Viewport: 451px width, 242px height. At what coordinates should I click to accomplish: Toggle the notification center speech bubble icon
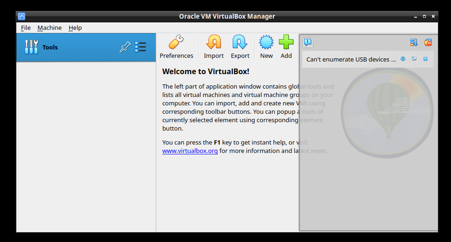point(308,42)
